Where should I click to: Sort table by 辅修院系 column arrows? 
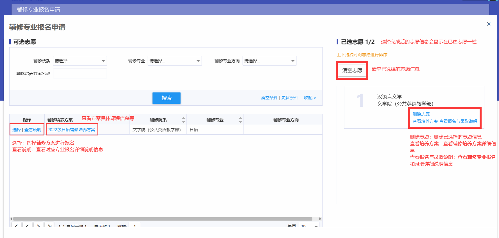[x=183, y=120]
